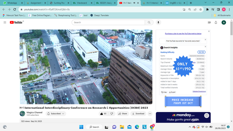Open the Paraphrasing Tool bookmark
Screen dimensions: 233x131
click(x=66, y=15)
